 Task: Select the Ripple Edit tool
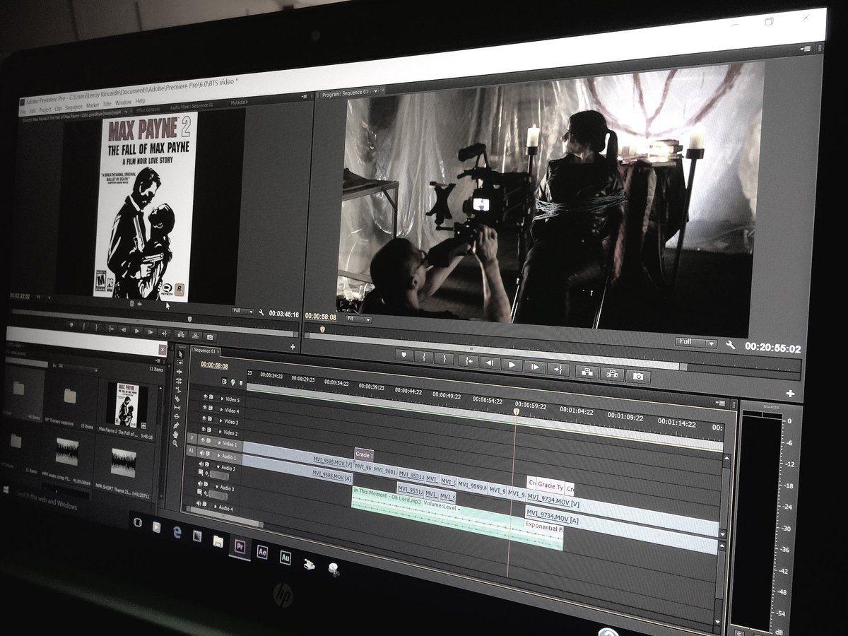tap(179, 372)
